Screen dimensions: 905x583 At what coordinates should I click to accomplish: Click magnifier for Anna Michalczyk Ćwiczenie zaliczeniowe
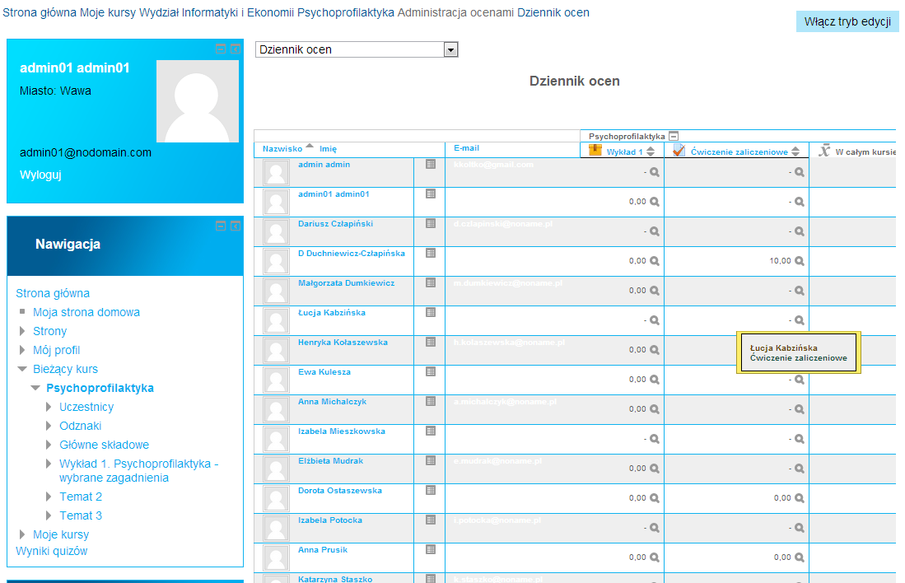800,409
